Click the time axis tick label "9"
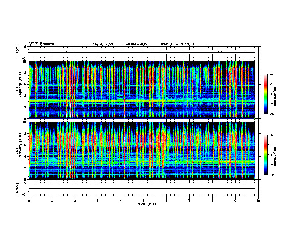Viewport: 291px width, 225px height. pos(235,201)
